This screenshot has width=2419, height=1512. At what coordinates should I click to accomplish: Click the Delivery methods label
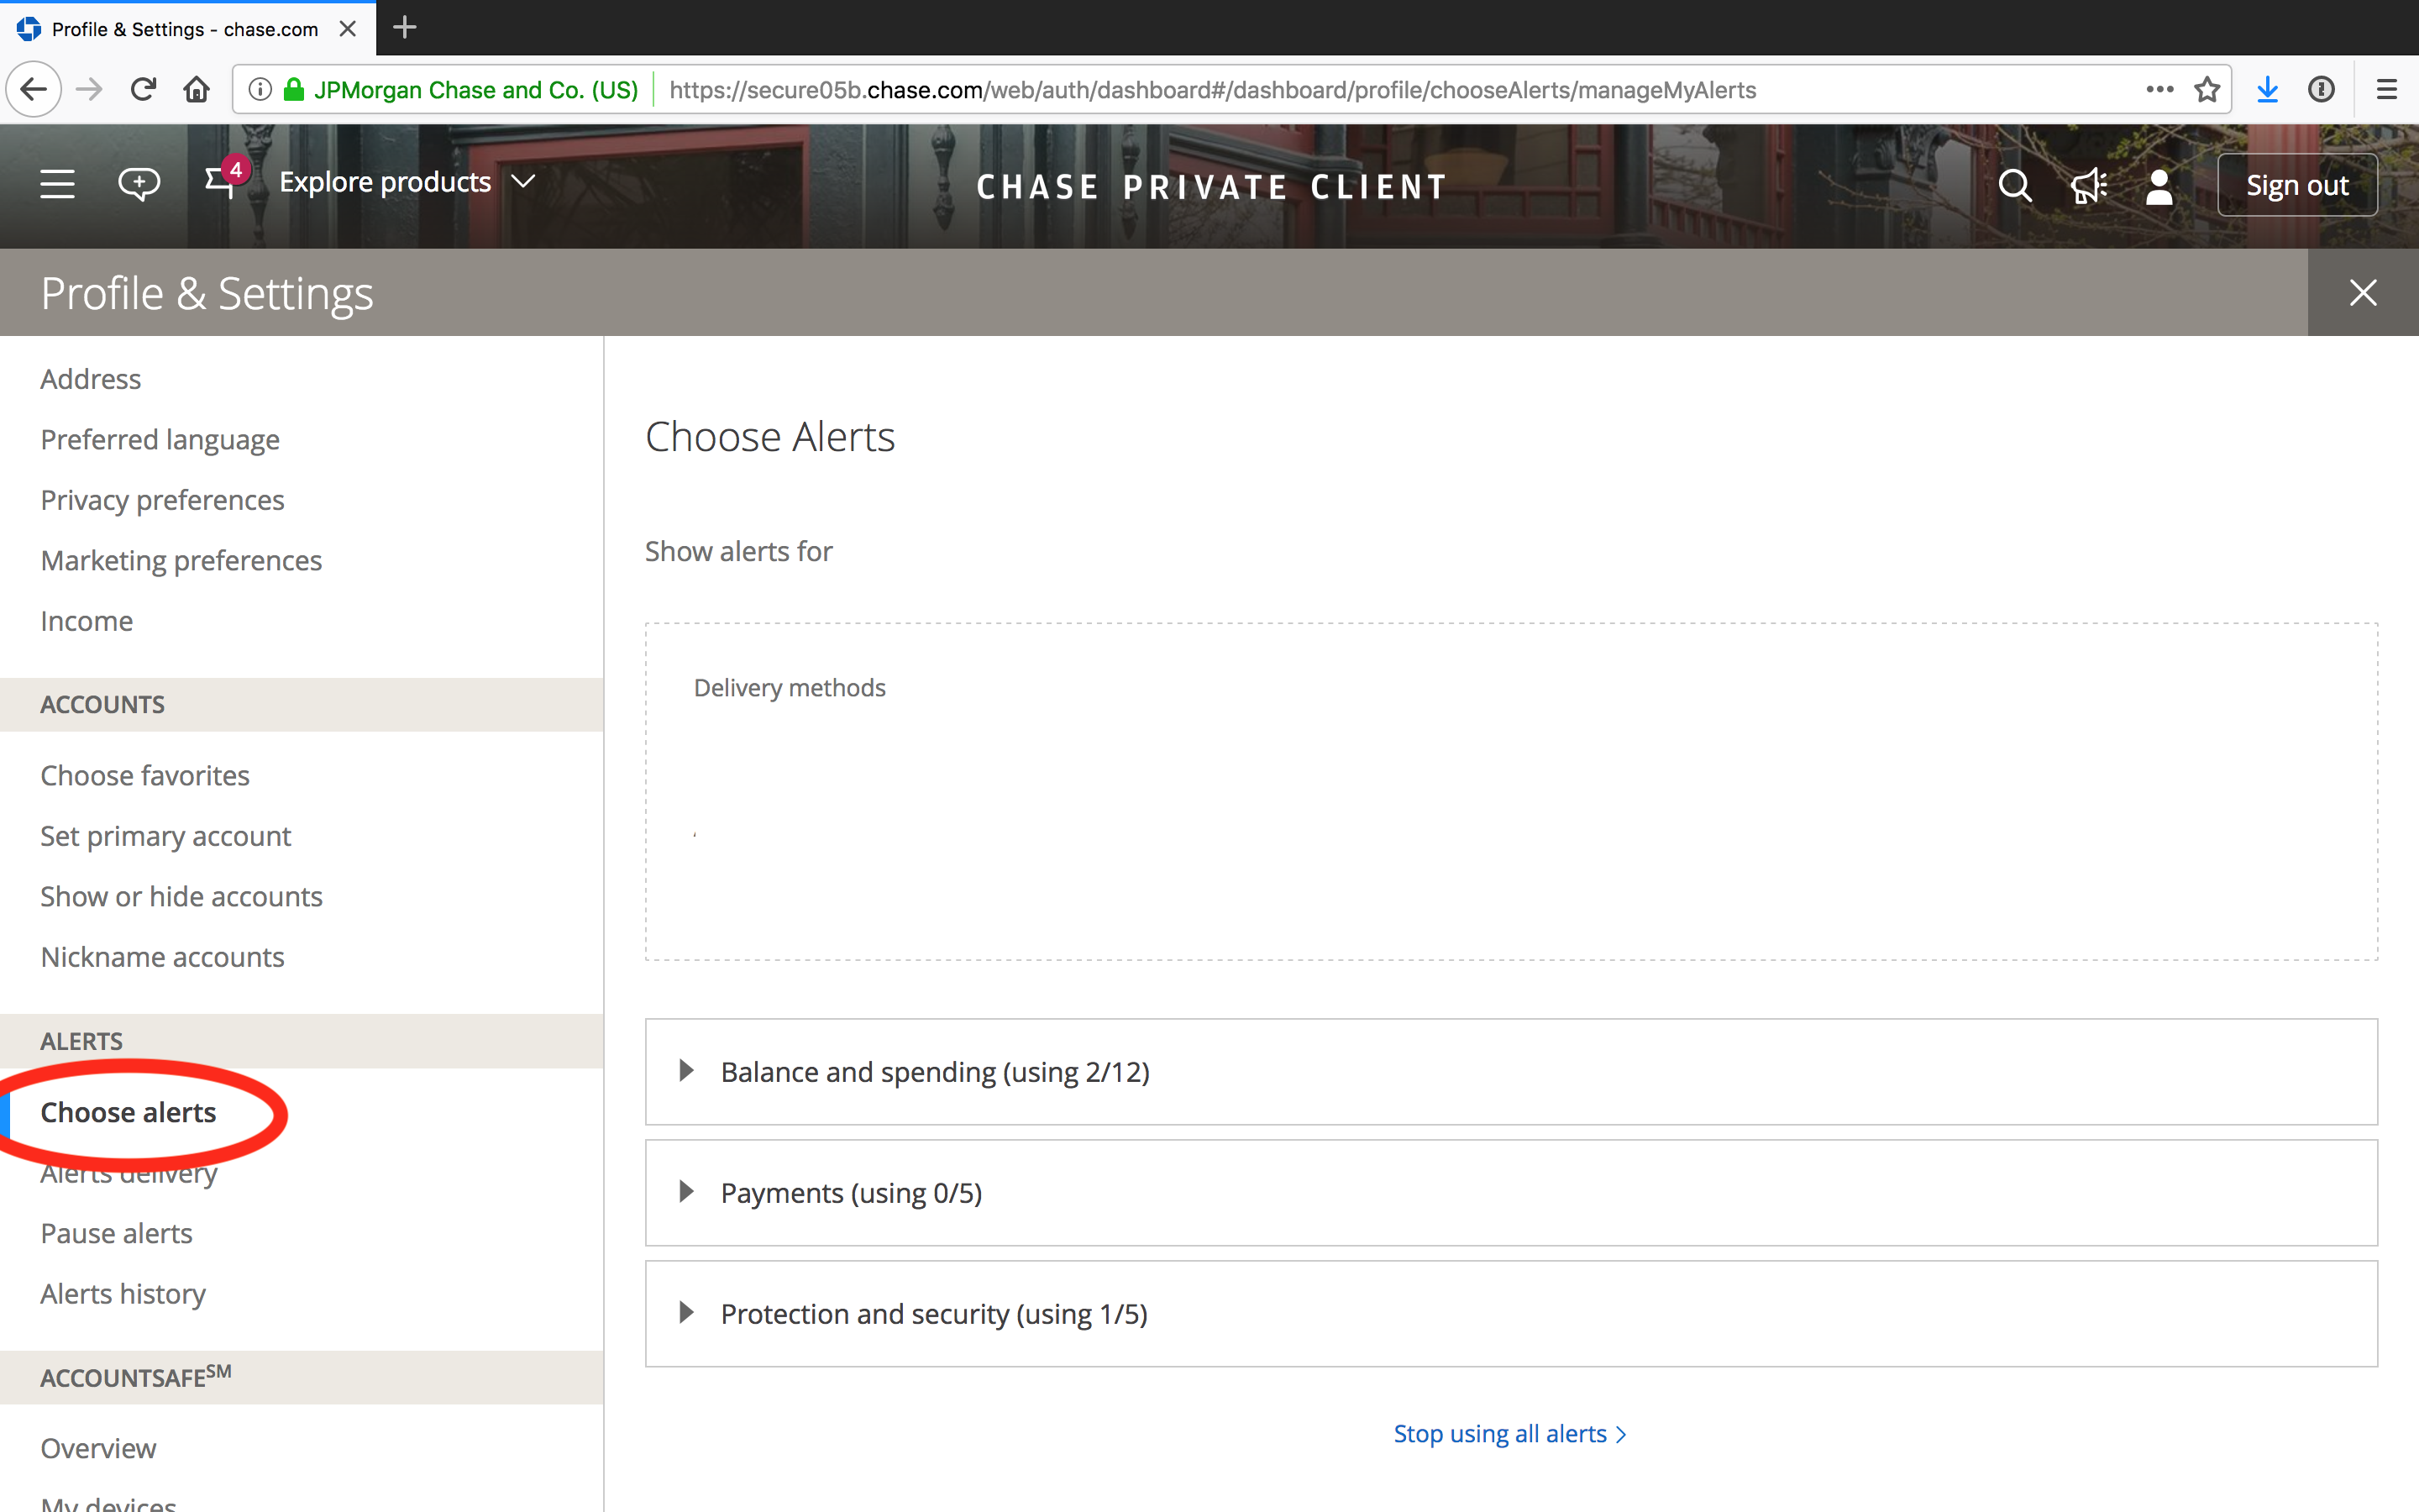[790, 688]
